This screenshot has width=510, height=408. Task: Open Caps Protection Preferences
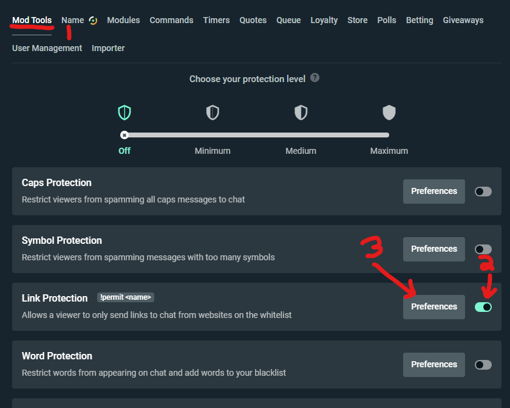click(434, 192)
